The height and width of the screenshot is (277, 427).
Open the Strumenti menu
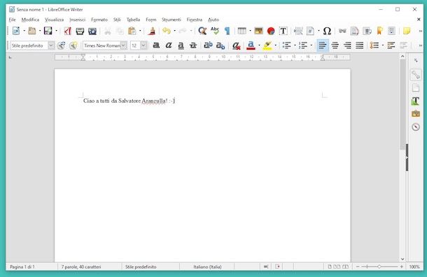171,20
